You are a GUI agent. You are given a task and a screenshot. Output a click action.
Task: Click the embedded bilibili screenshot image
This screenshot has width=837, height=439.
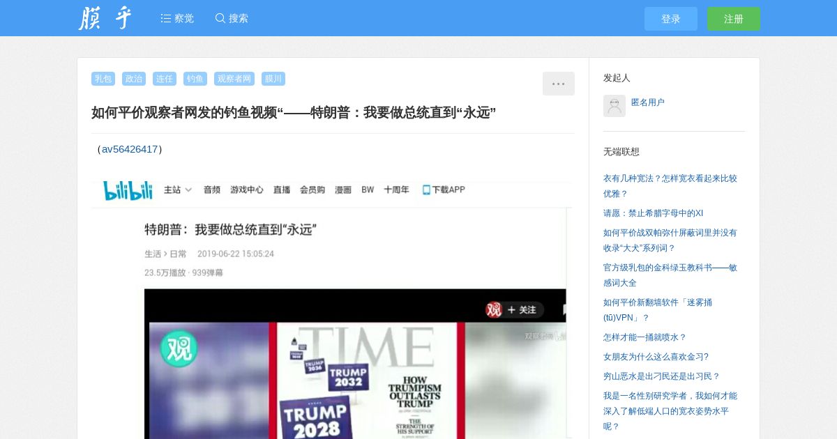(331, 309)
